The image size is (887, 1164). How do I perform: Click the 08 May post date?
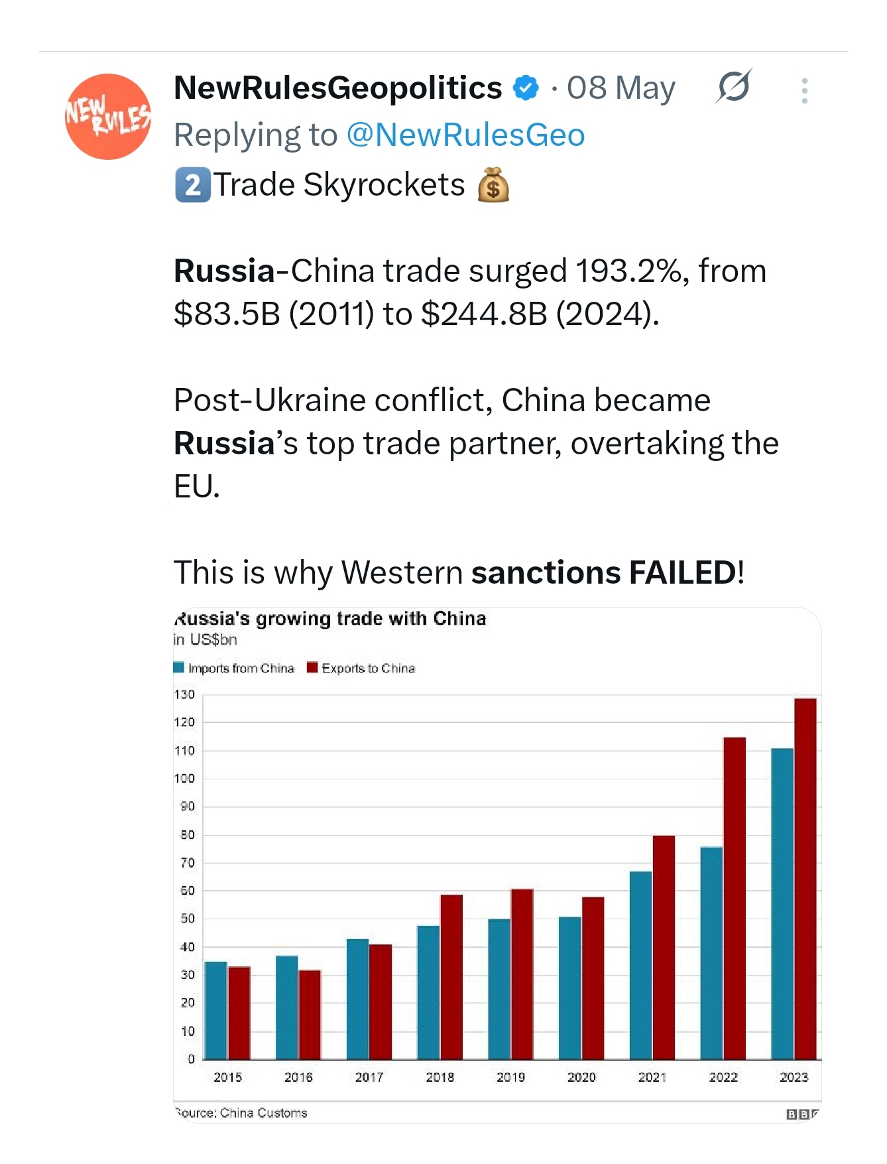621,88
